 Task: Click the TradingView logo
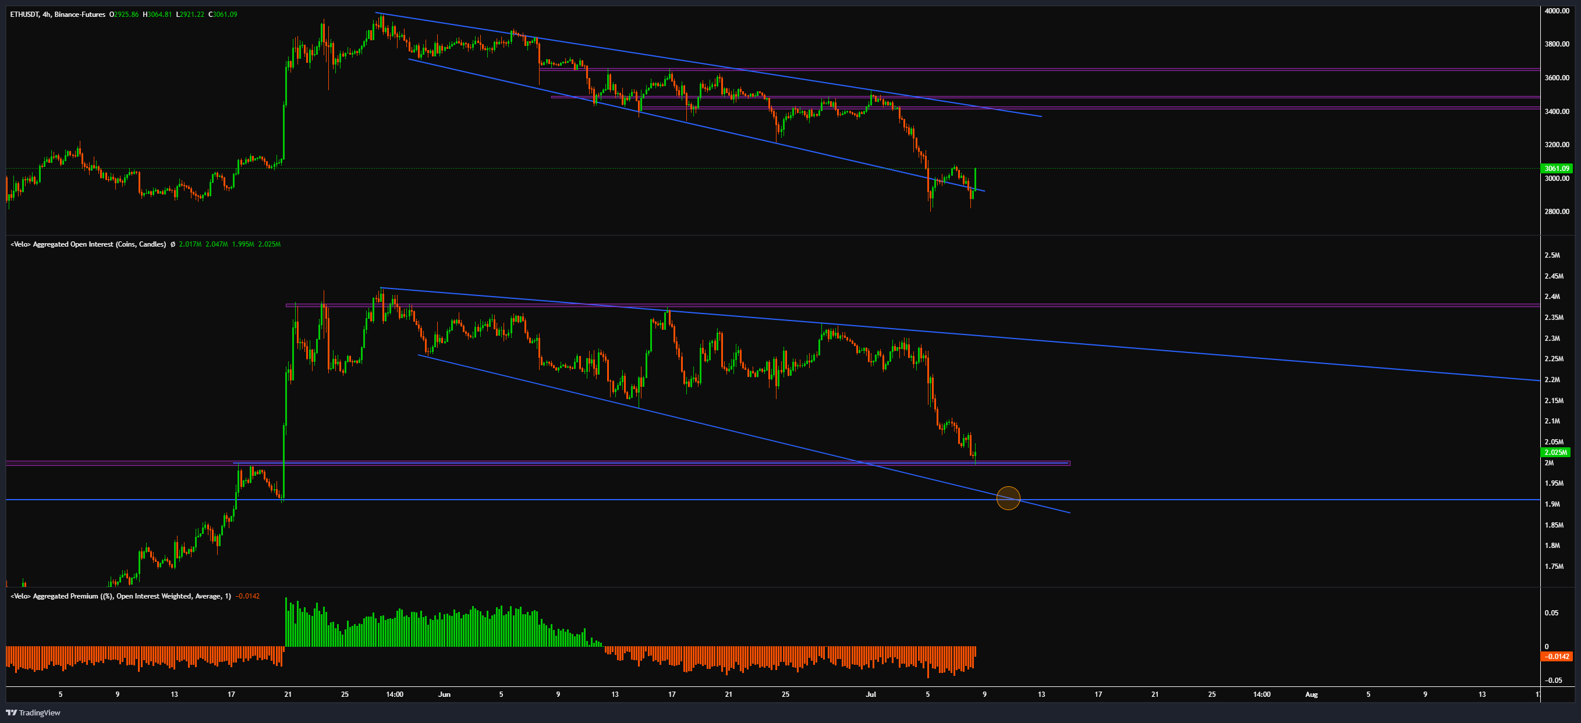pos(33,713)
